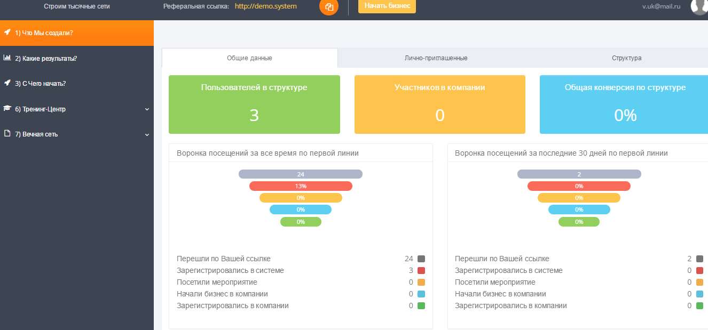The height and width of the screenshot is (330, 708).
Task: Click 'Строим тысячные сети' header title
Action: [77, 6]
